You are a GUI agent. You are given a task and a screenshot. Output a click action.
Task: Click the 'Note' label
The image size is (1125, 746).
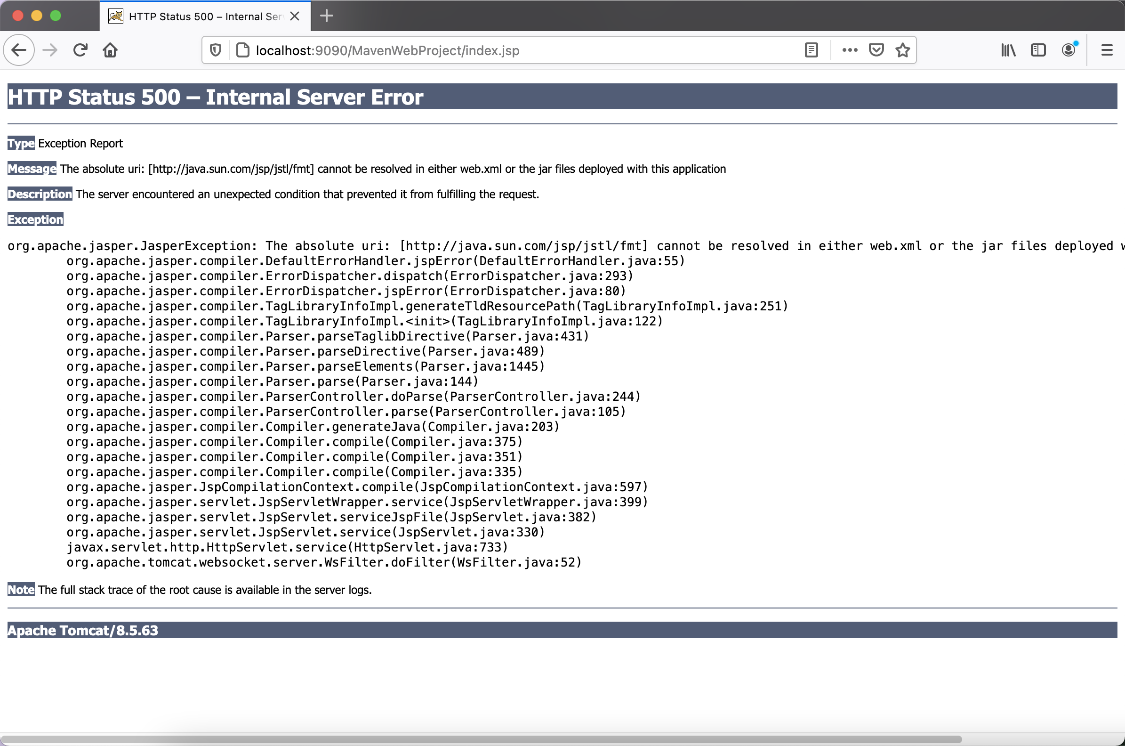[x=21, y=590]
